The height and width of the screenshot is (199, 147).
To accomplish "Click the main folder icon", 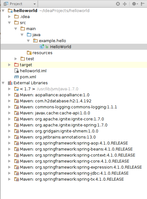I will 23,29.
